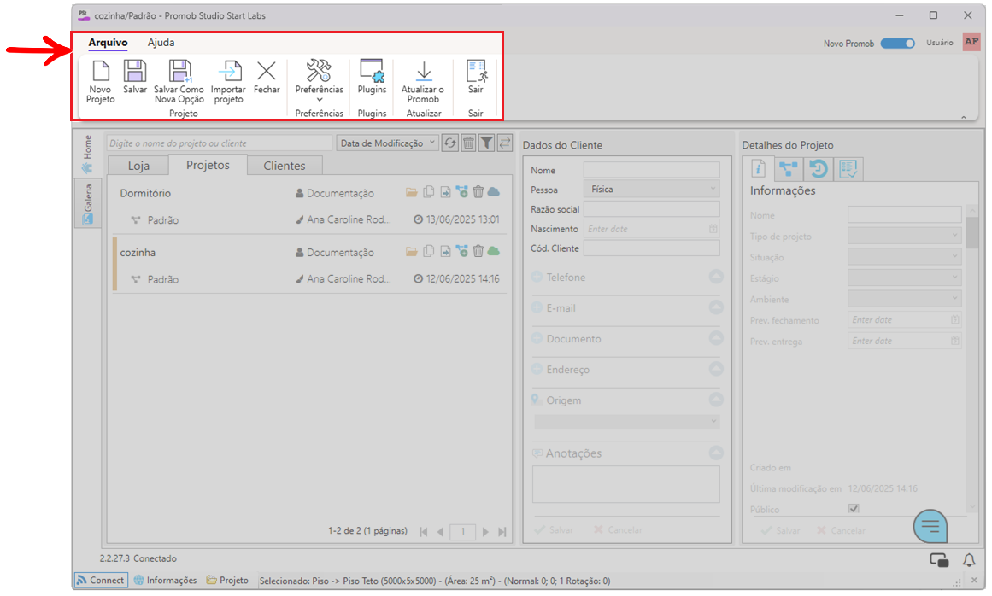992x596 pixels.
Task: Toggle the Público checkbox
Action: tap(854, 508)
